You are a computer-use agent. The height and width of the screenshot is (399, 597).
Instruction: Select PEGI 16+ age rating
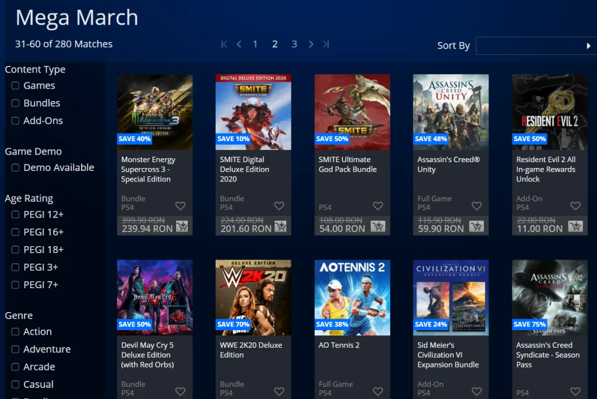[15, 232]
